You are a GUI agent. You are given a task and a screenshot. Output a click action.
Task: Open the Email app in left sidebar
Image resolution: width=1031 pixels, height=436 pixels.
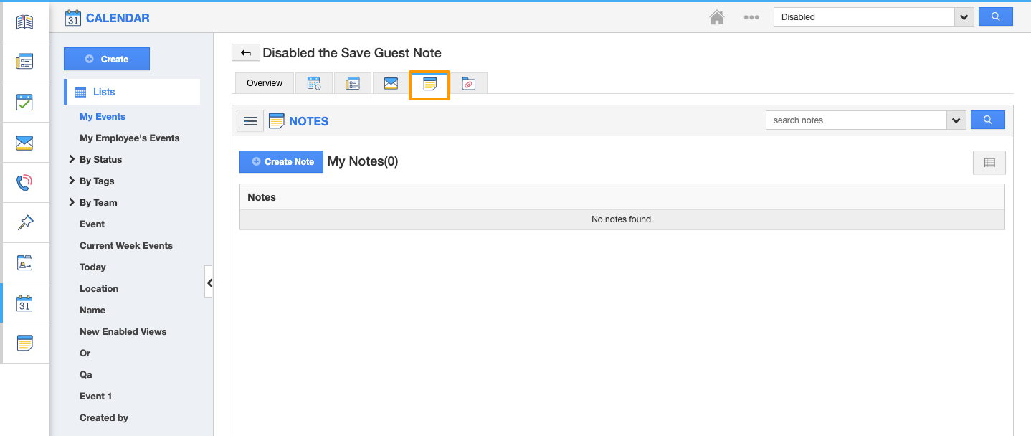point(24,143)
